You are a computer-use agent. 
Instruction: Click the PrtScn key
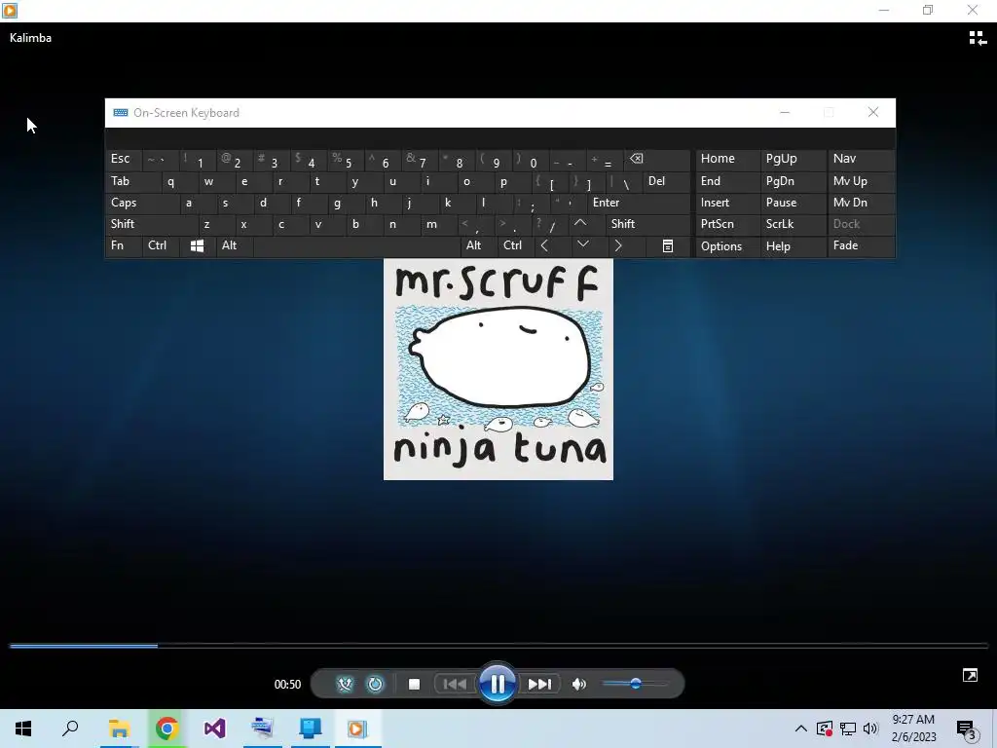[x=727, y=224]
